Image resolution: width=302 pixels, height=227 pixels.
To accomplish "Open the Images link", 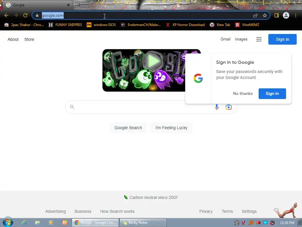I will point(241,39).
